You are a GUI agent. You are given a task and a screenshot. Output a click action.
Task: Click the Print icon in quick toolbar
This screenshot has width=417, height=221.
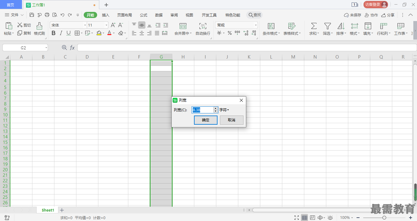tap(47, 15)
